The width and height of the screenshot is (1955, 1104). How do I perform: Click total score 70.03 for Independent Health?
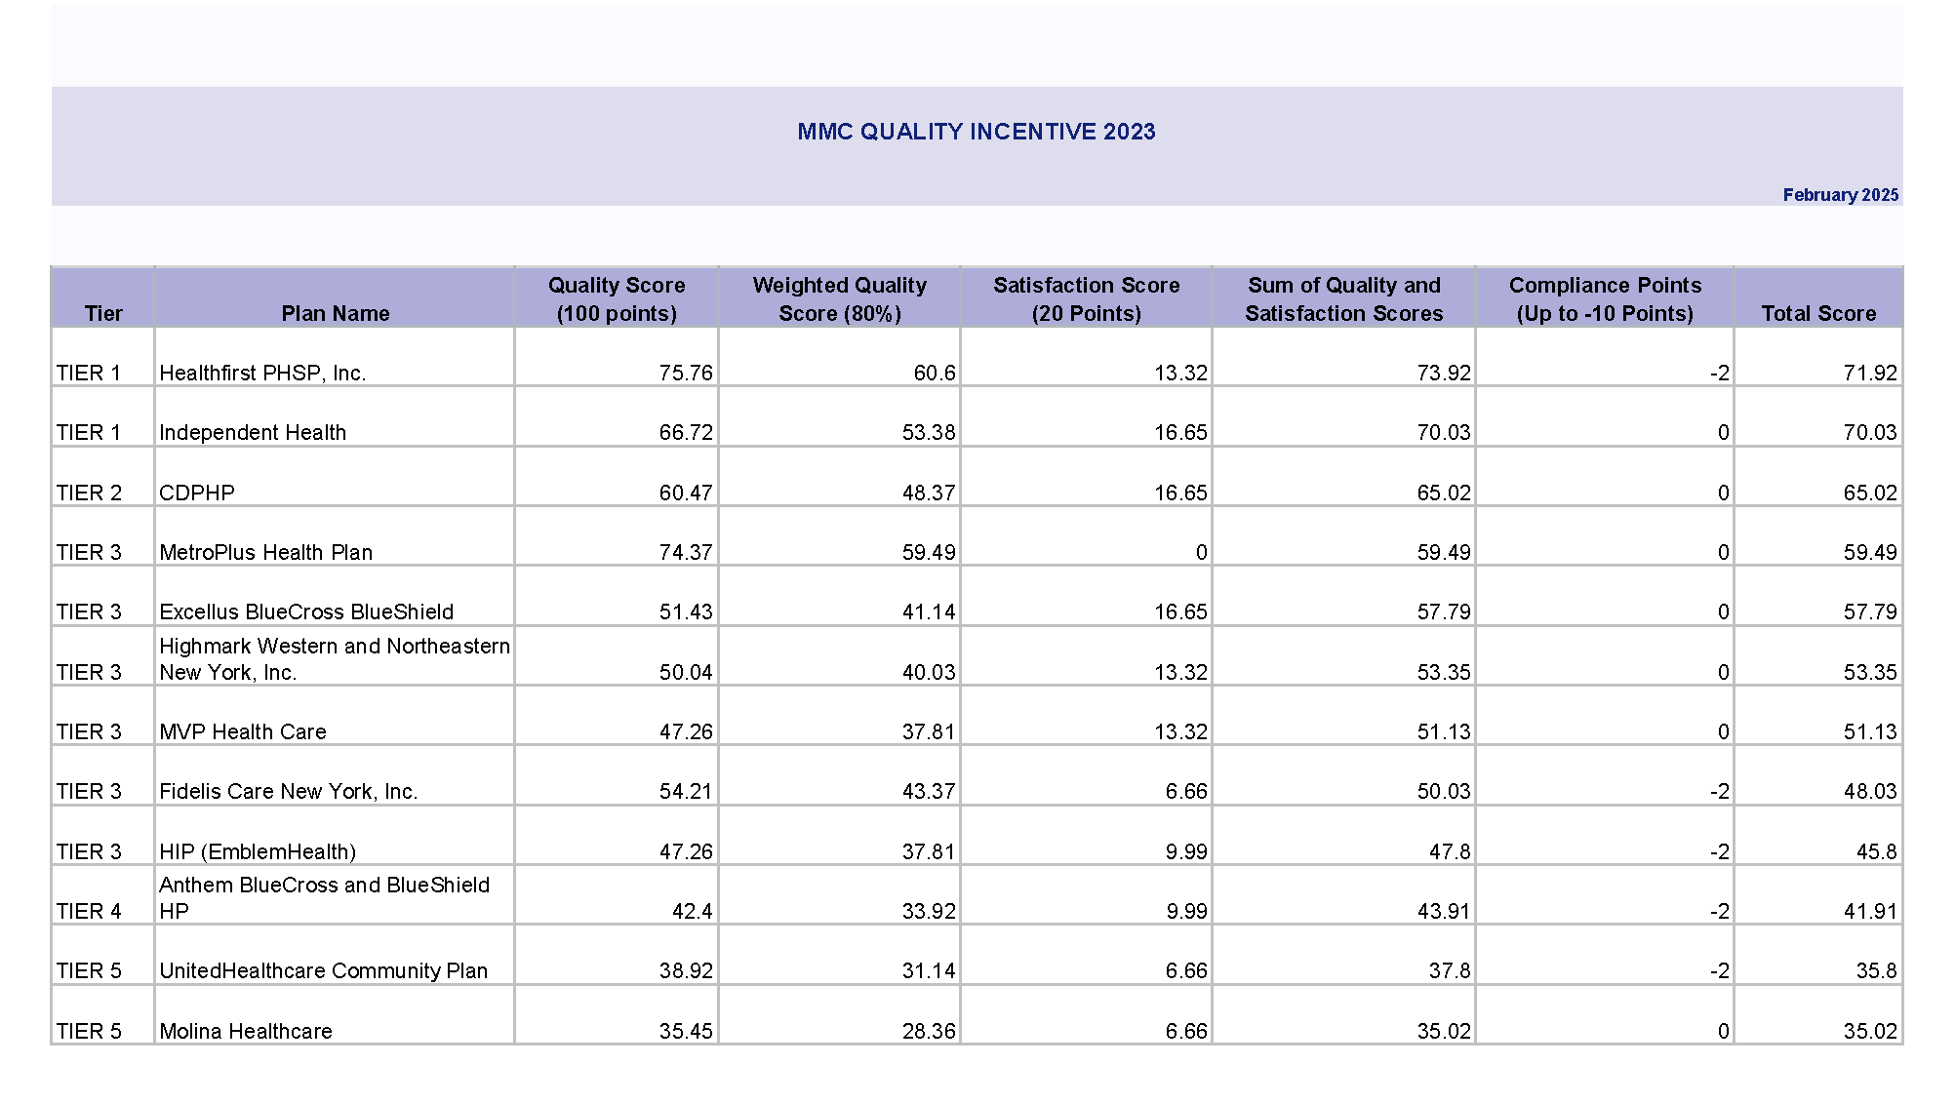tap(1870, 432)
